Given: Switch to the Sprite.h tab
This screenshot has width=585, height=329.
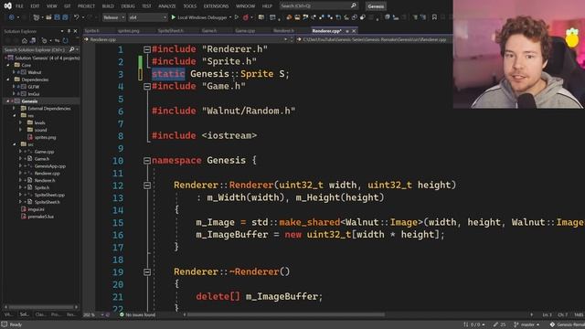Looking at the screenshot, I should pyautogui.click(x=92, y=30).
